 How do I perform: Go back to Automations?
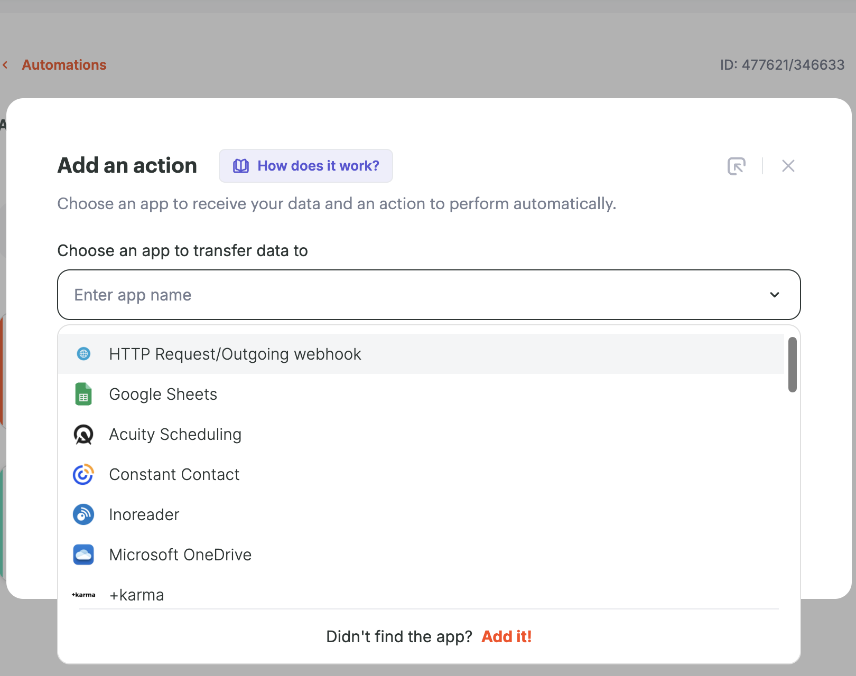(64, 65)
